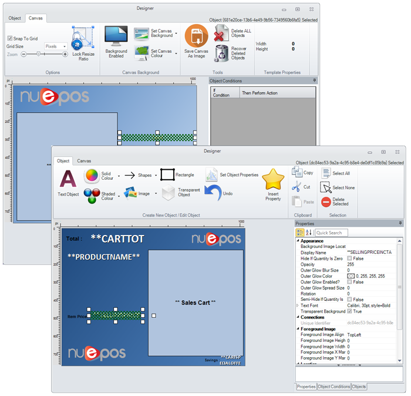Click Save Canvas As Image icon

(196, 36)
